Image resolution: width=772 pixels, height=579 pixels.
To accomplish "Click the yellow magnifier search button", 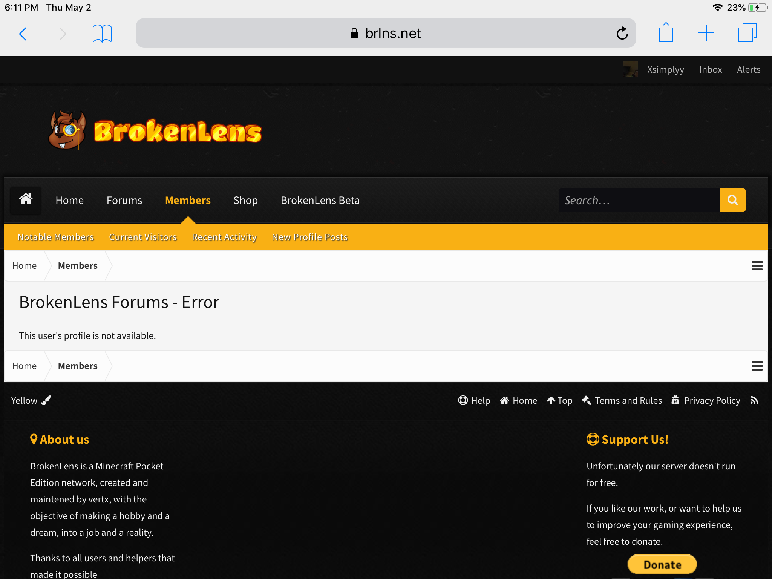I will click(x=732, y=200).
